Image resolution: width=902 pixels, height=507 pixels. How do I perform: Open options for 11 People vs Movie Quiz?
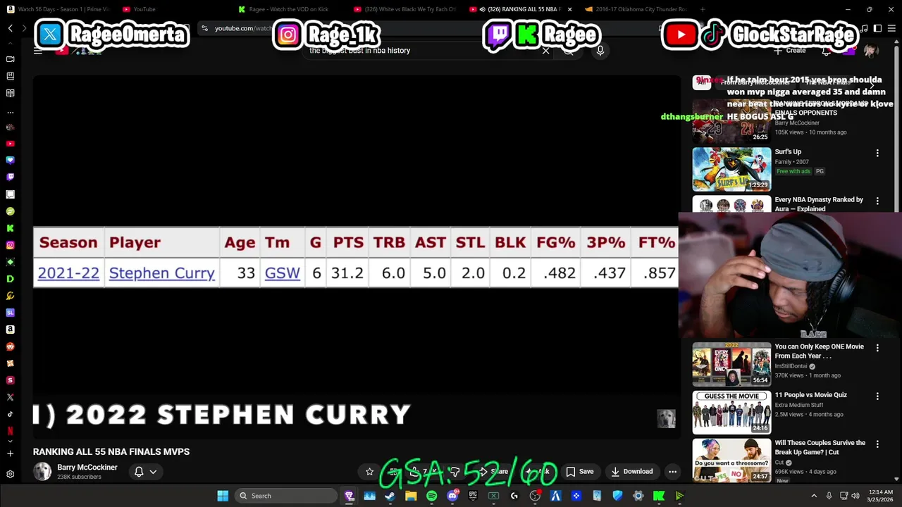(877, 396)
